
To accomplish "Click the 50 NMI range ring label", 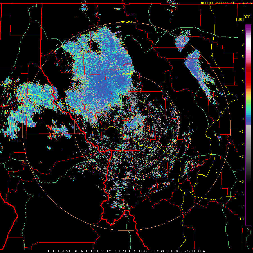I will [126, 74].
